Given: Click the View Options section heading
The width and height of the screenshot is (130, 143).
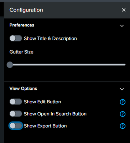Looking at the screenshot, I should coord(23,89).
